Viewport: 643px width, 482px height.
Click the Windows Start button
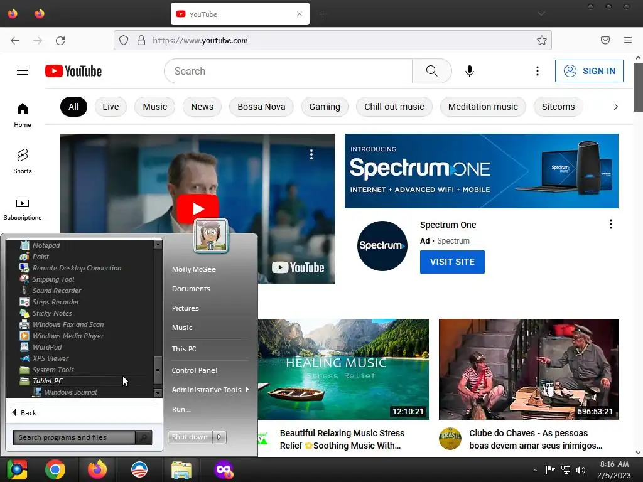16,469
